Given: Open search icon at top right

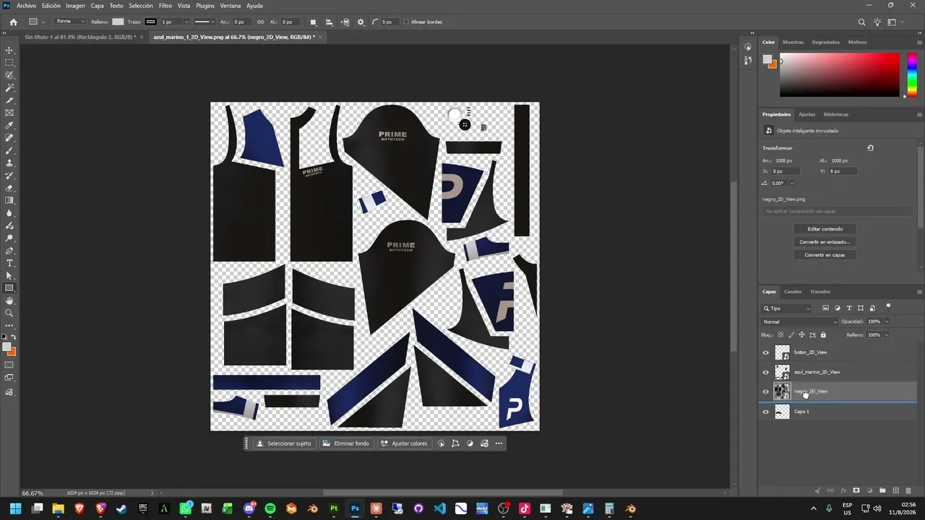Looking at the screenshot, I should pos(861,22).
